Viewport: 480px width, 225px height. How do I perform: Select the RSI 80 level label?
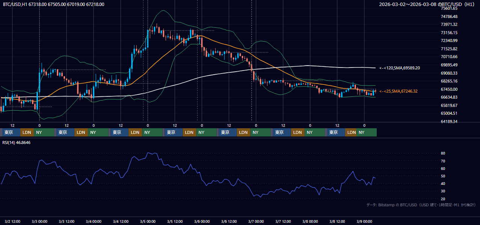443,153
